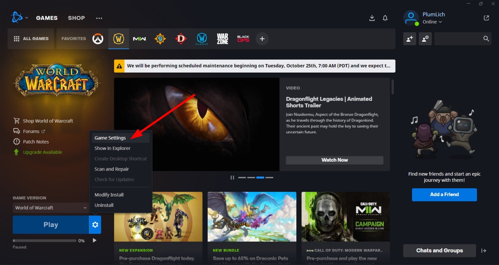Open the Forums external link
Screen dimensions: 499x265
point(29,131)
